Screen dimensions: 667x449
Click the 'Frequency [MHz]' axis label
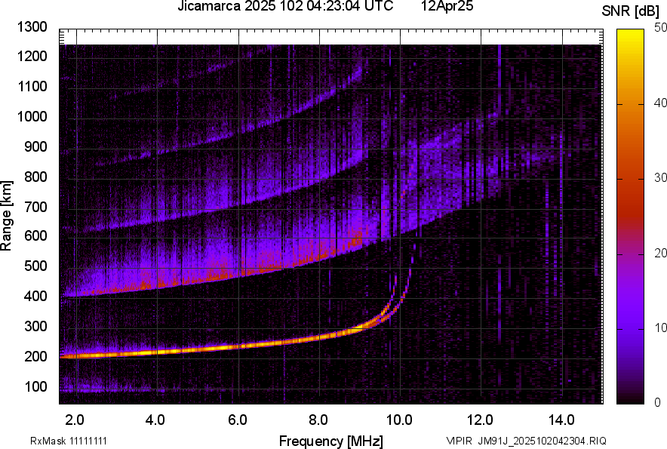pos(331,441)
